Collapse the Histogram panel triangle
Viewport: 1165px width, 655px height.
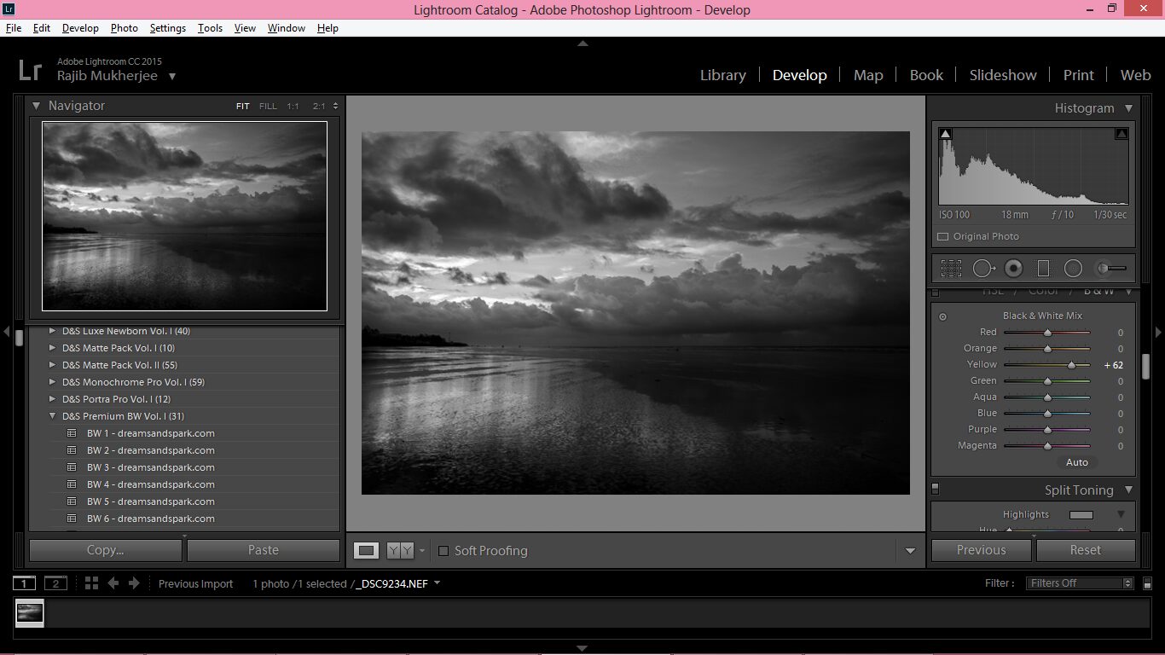click(1128, 108)
